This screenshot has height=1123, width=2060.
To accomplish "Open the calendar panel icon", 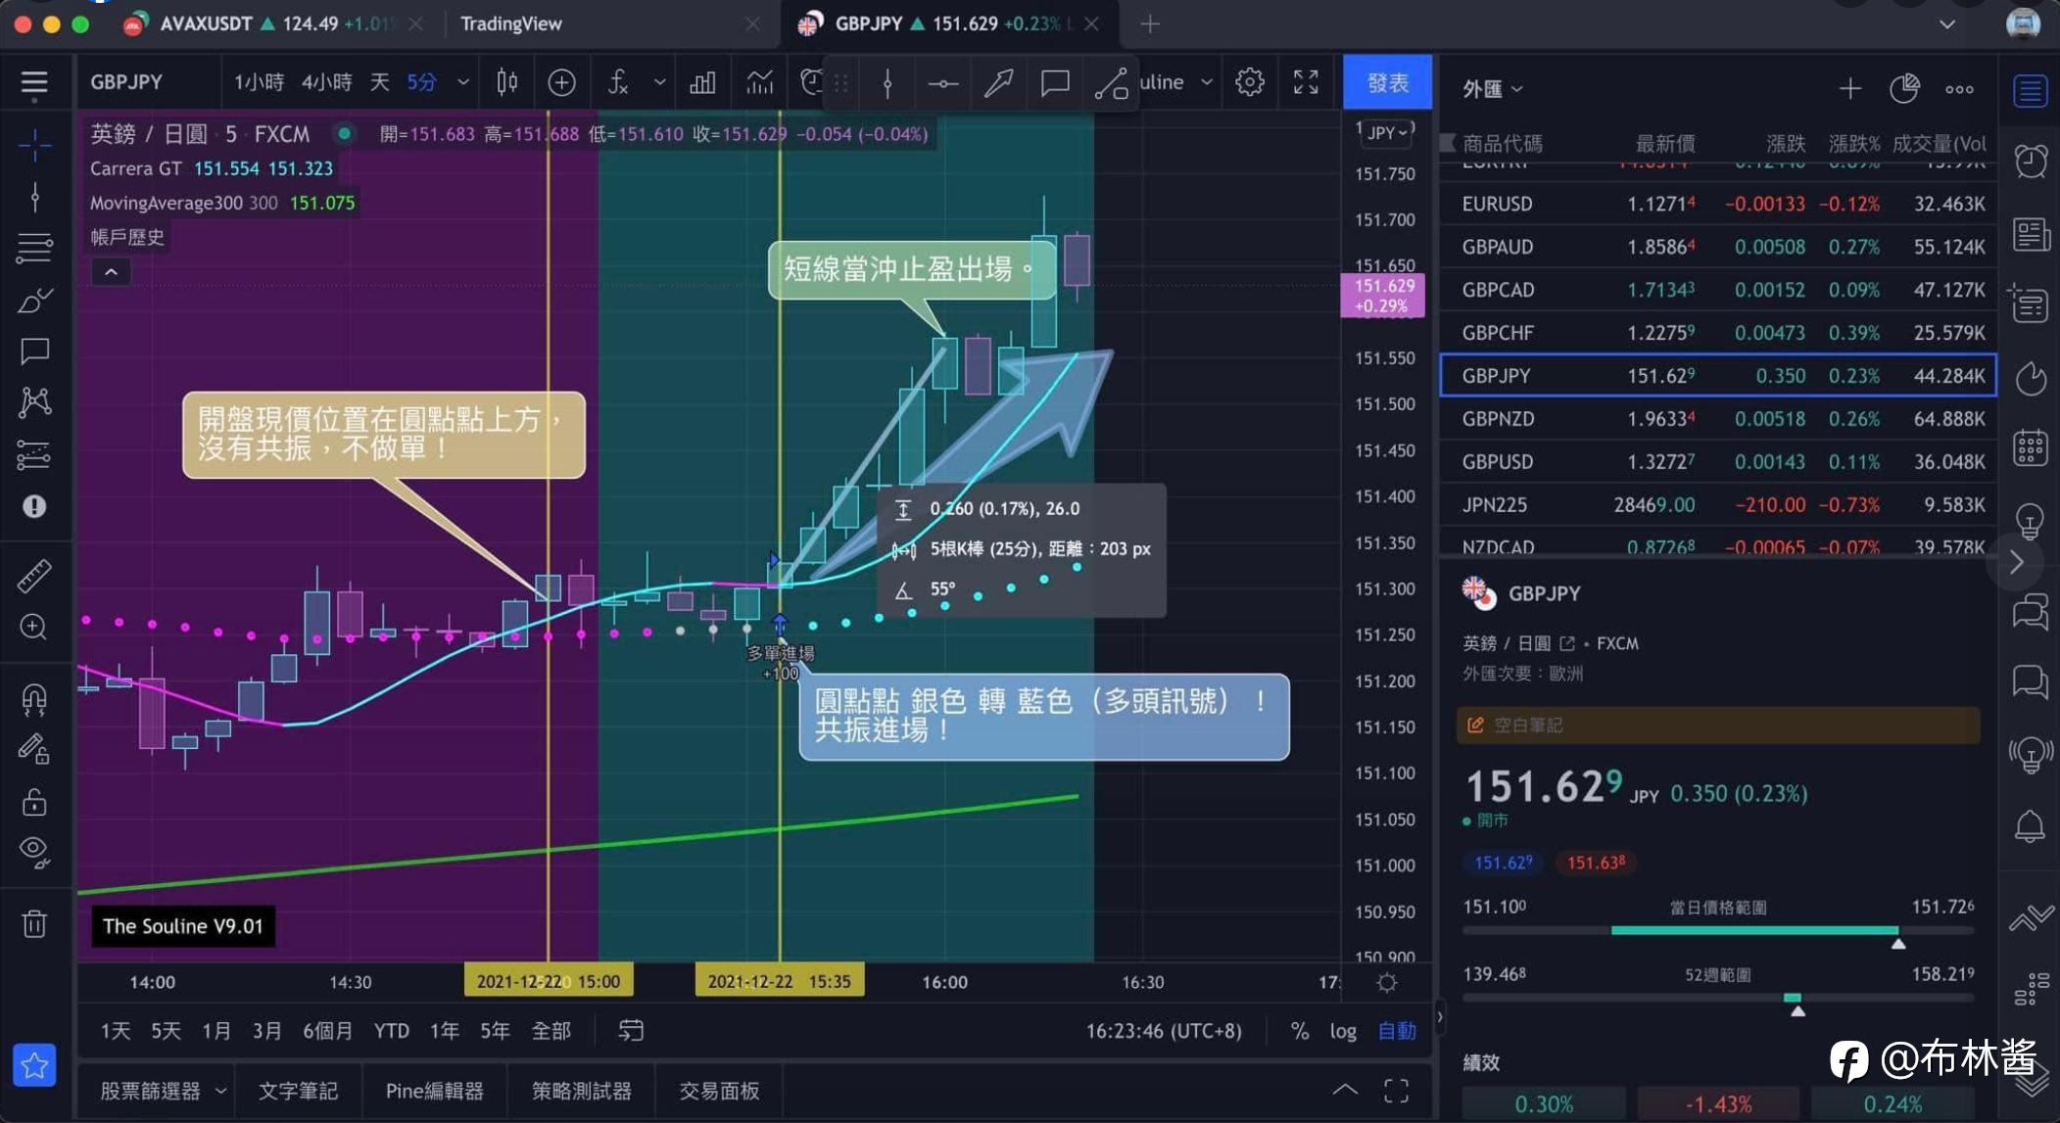I will tap(2031, 448).
